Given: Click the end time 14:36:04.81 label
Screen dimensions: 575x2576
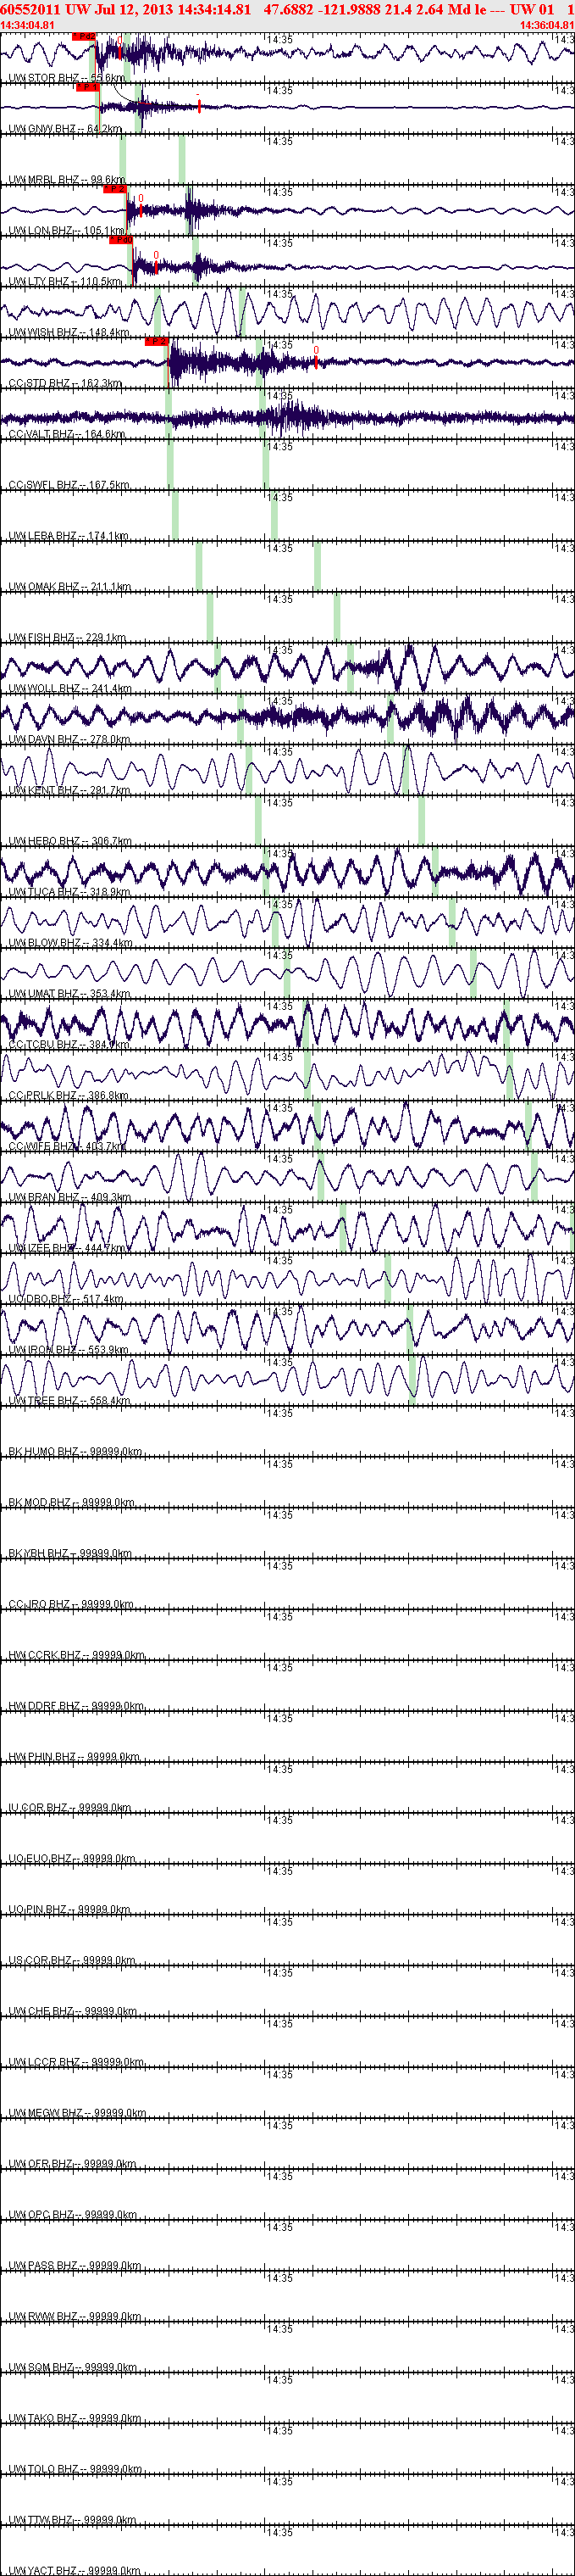Looking at the screenshot, I should (547, 25).
